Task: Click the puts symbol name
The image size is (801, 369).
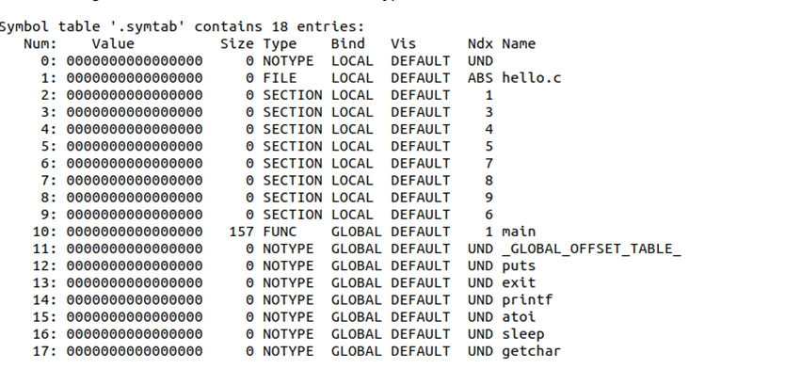Action: click(519, 265)
